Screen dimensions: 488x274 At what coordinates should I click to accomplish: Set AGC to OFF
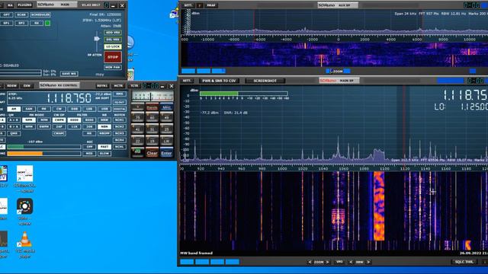[x=89, y=147]
